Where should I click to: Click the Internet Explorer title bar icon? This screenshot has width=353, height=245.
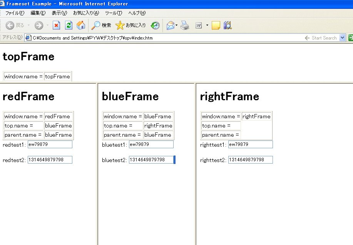[x=2, y=3]
